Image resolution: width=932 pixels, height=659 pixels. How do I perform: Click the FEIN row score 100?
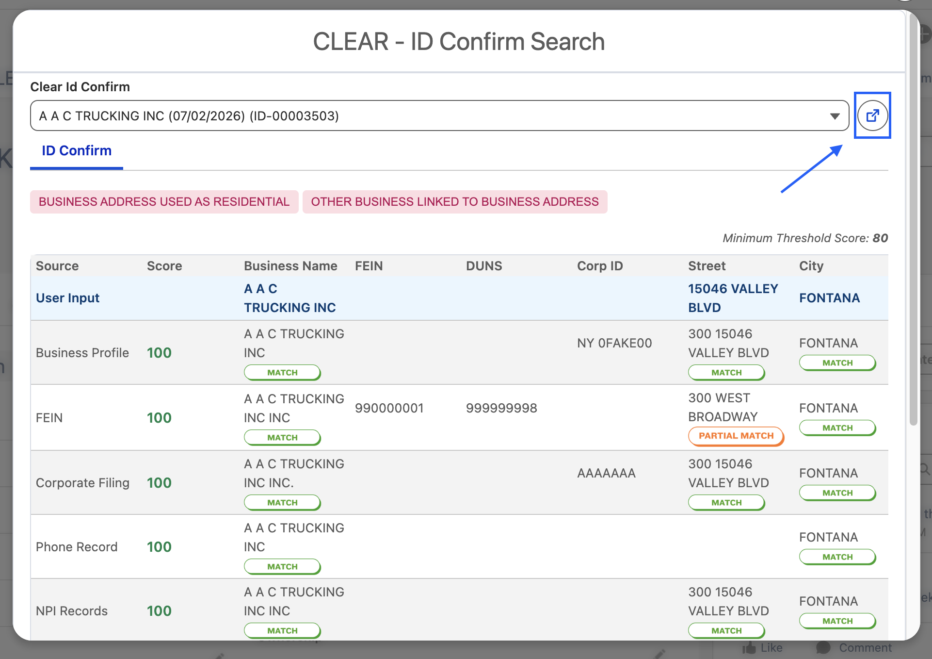[x=159, y=418]
